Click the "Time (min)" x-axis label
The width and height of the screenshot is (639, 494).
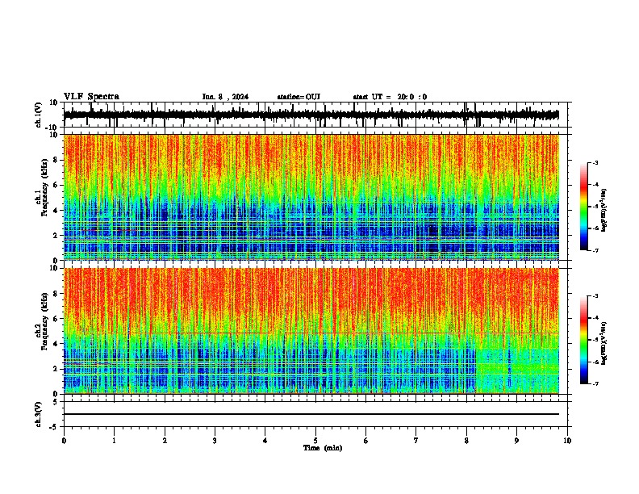click(323, 448)
